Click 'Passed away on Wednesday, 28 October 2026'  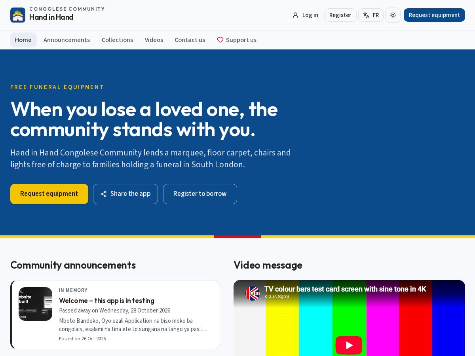(x=115, y=311)
